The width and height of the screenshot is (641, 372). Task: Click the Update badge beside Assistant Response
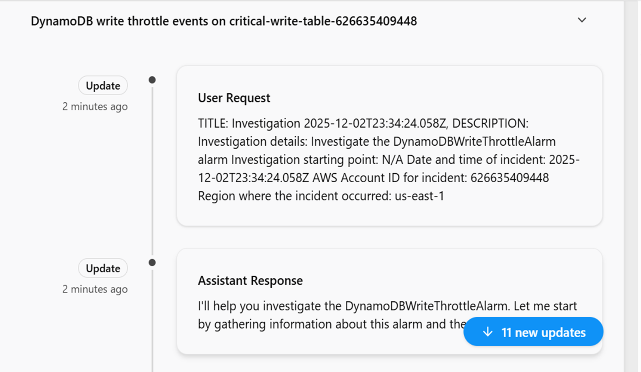[x=103, y=268]
